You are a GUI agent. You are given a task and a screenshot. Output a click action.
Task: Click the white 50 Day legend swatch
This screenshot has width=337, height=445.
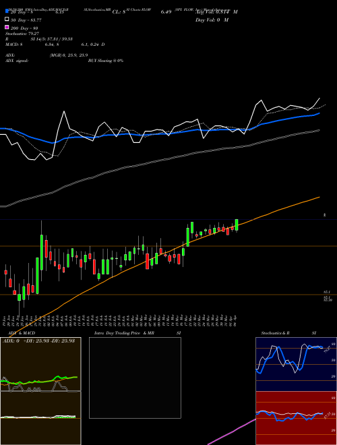point(7,20)
